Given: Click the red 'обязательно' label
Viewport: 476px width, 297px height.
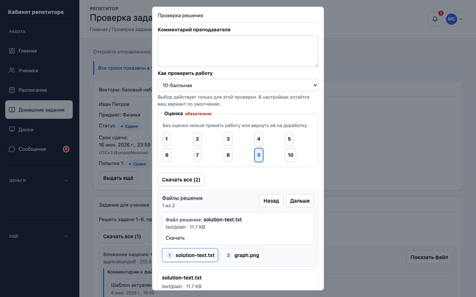Looking at the screenshot, I should [x=198, y=114].
